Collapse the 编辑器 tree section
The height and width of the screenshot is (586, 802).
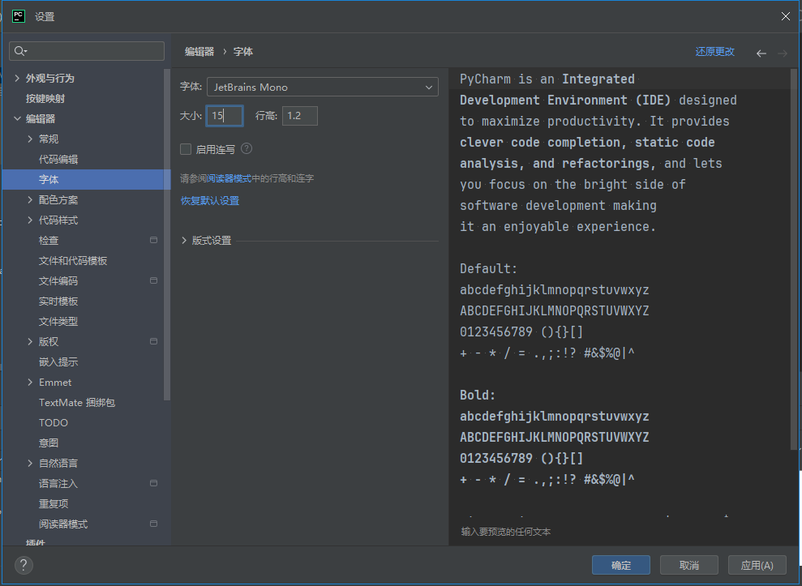[17, 118]
